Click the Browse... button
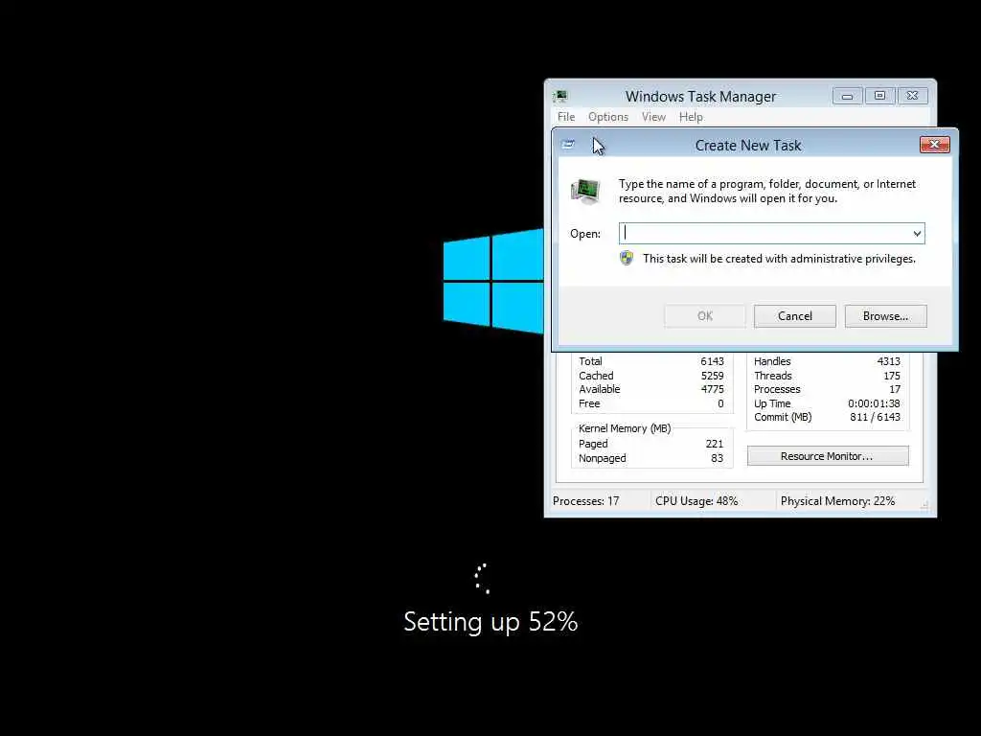Viewport: 981px width, 736px height. (885, 316)
